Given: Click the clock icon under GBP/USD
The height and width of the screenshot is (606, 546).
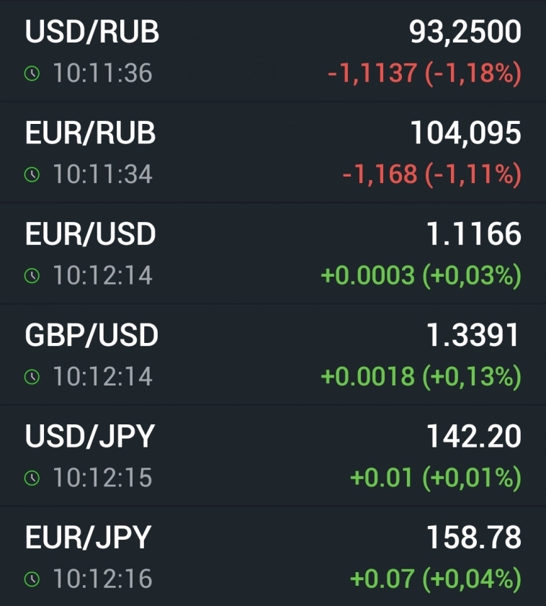Looking at the screenshot, I should tap(31, 377).
